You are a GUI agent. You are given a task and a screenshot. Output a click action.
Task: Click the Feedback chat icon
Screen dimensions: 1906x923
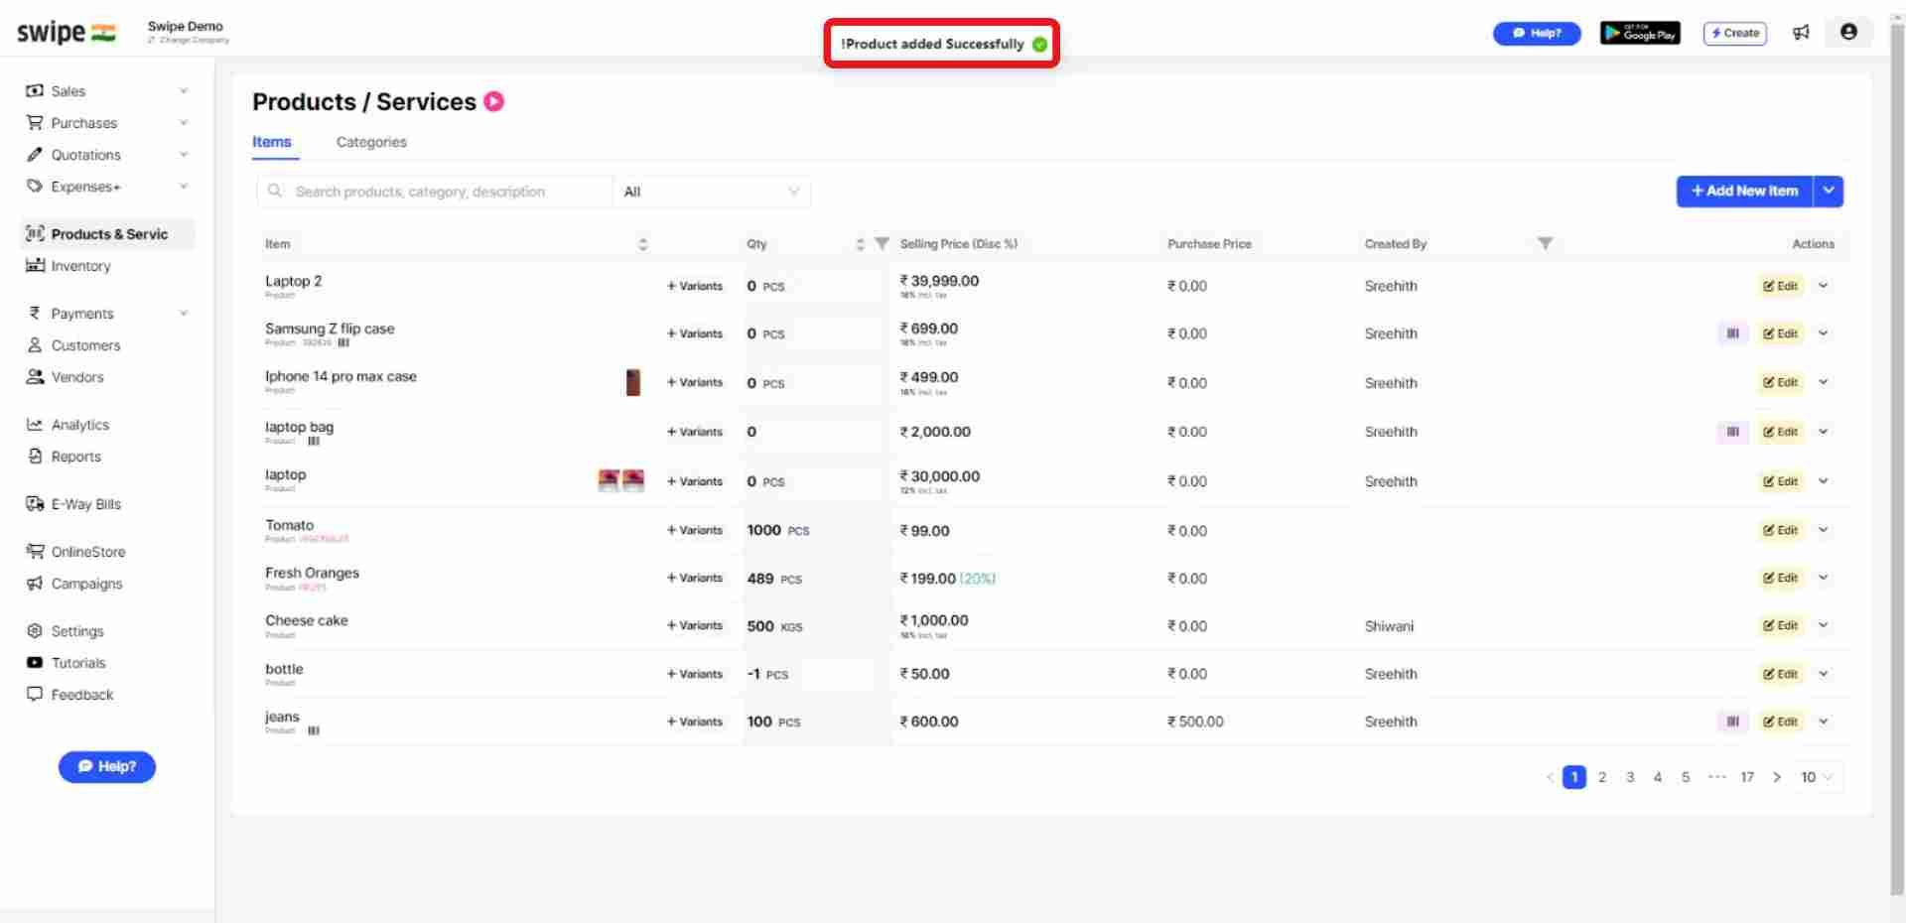point(35,695)
